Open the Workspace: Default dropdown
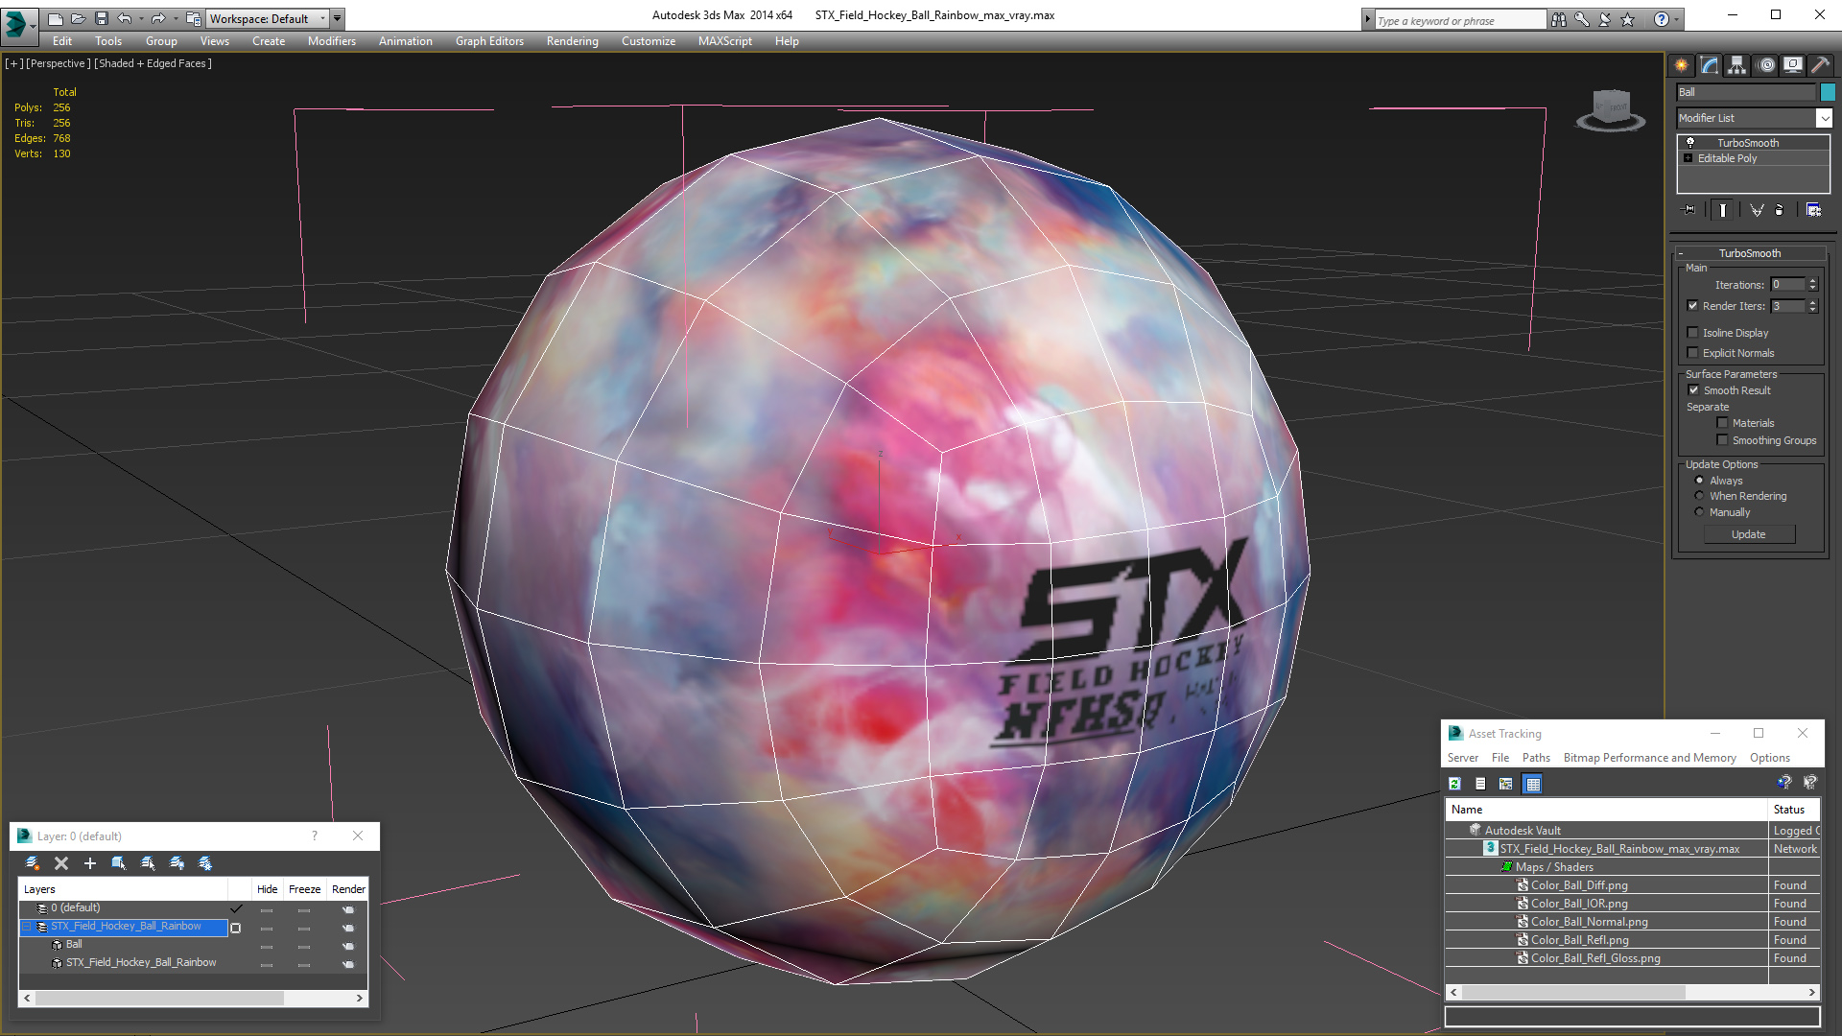This screenshot has height=1036, width=1842. 269,18
